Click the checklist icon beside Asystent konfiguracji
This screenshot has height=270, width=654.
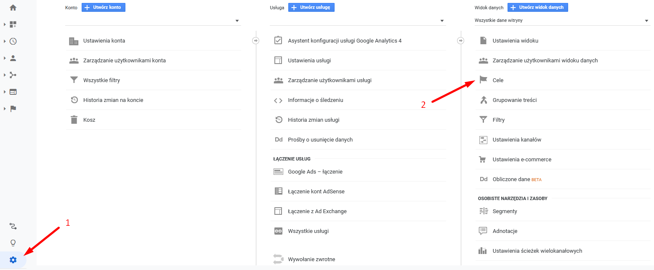tap(278, 40)
